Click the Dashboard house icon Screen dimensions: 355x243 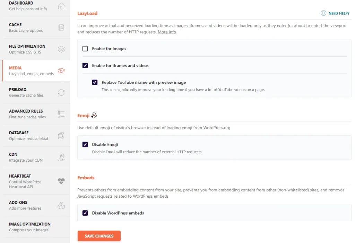61,6
